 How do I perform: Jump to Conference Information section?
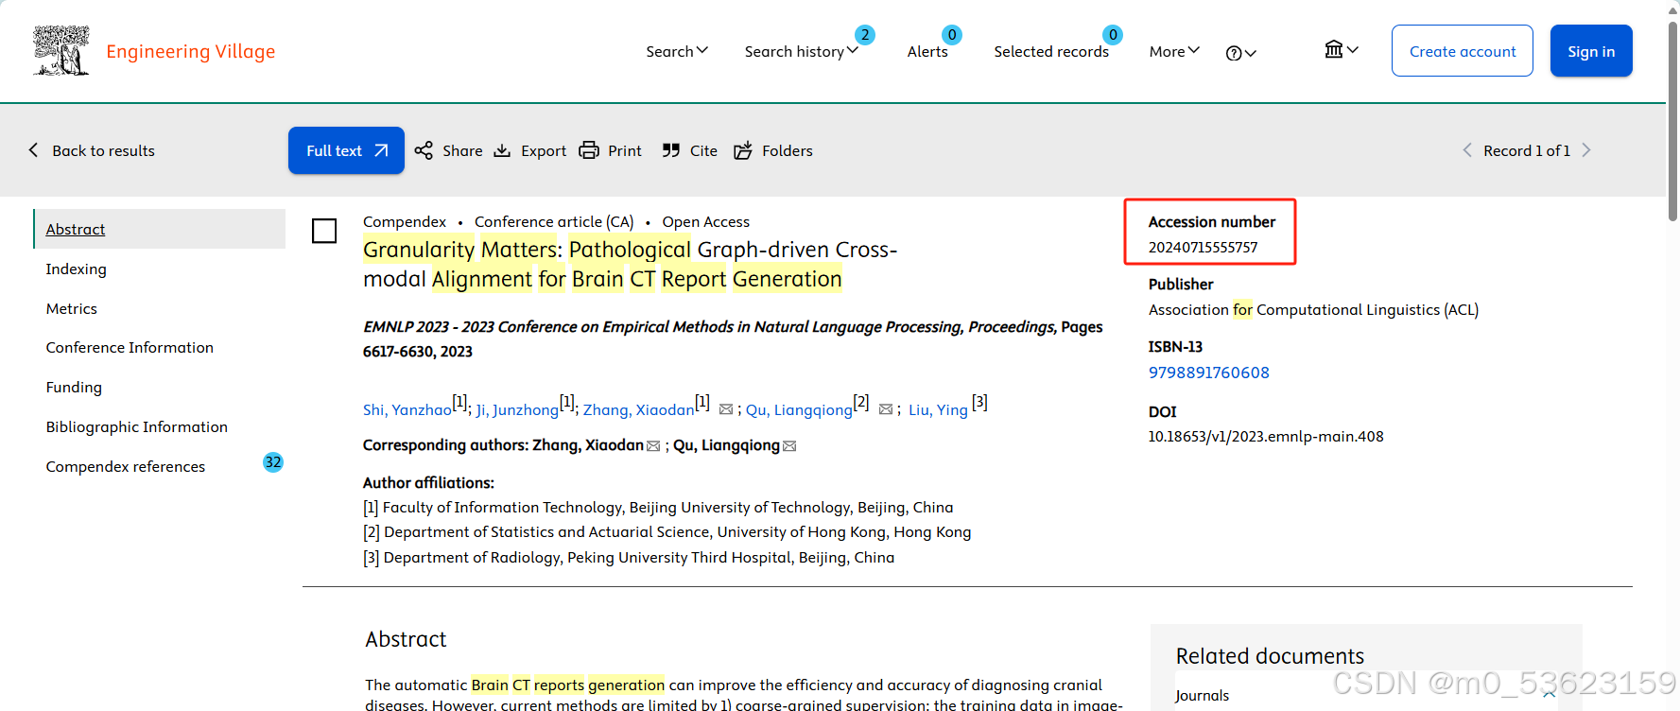point(130,347)
